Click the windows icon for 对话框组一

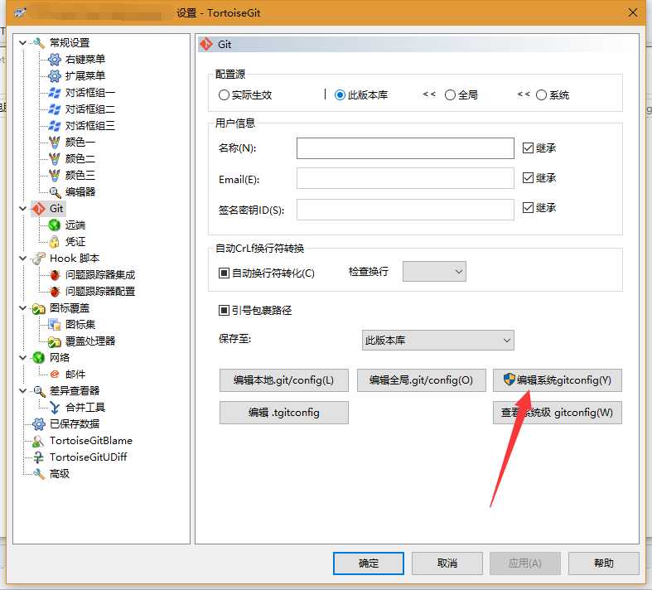coord(55,93)
